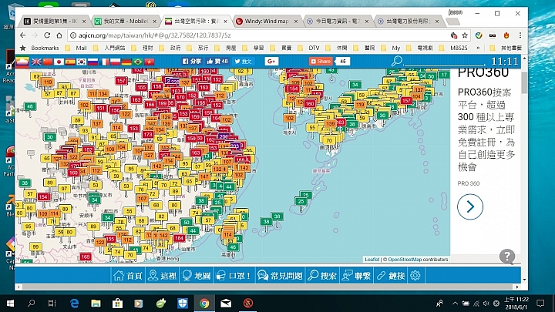Click the aqicn cloud logo icon
The width and height of the screenshot is (555, 312).
tap(22, 62)
